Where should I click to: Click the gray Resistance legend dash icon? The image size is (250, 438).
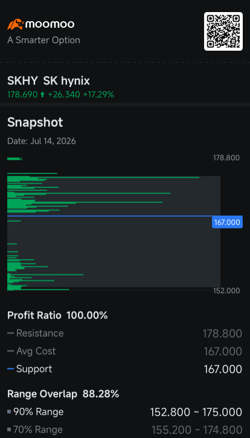tap(10, 333)
